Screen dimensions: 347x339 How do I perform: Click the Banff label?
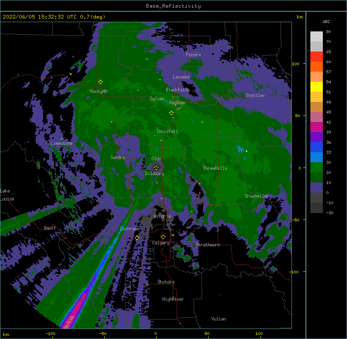coord(50,228)
